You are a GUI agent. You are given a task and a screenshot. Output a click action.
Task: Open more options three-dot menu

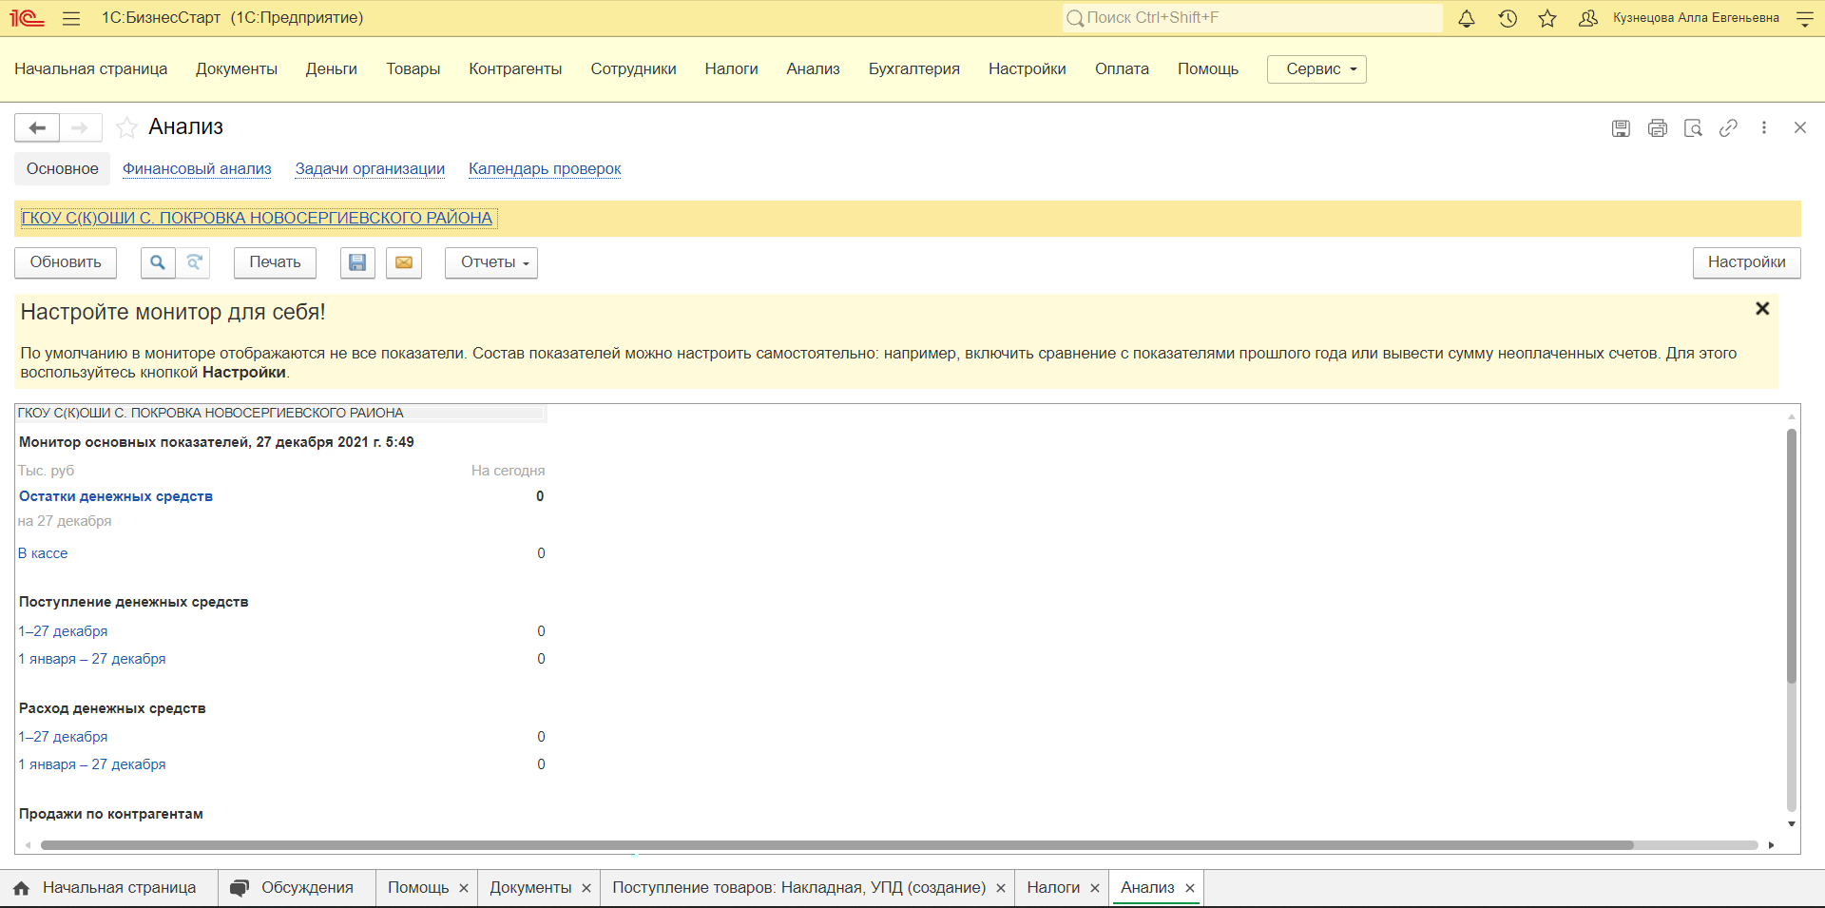(1764, 127)
